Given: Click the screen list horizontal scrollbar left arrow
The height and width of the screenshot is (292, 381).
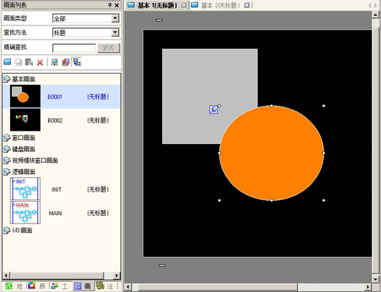Looking at the screenshot, I should click(6, 275).
